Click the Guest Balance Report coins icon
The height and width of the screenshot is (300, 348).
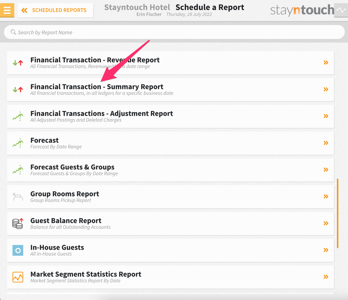pyautogui.click(x=18, y=224)
